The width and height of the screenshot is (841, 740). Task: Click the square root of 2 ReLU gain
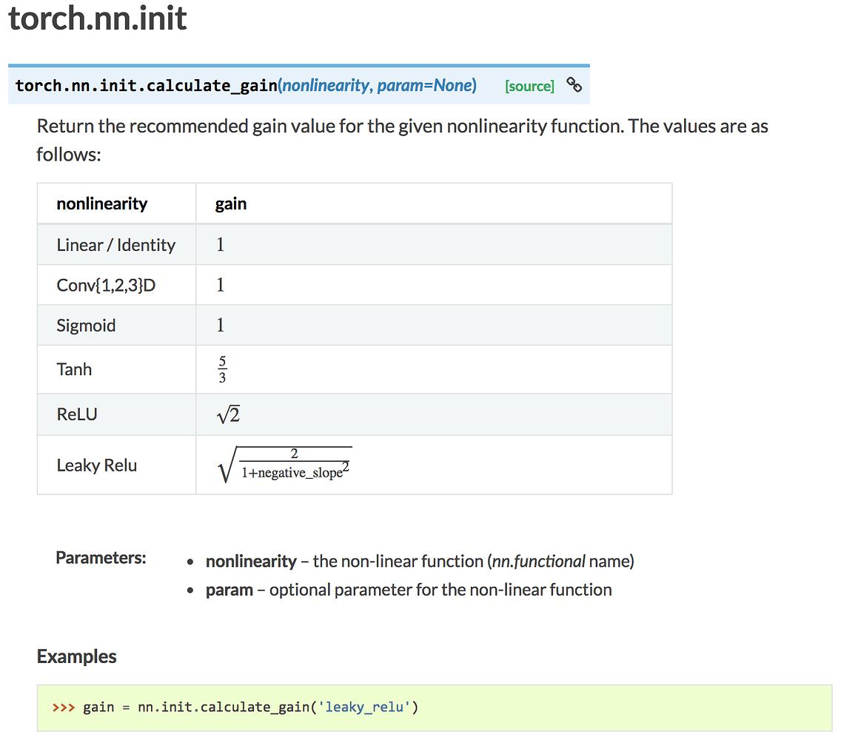(x=228, y=415)
